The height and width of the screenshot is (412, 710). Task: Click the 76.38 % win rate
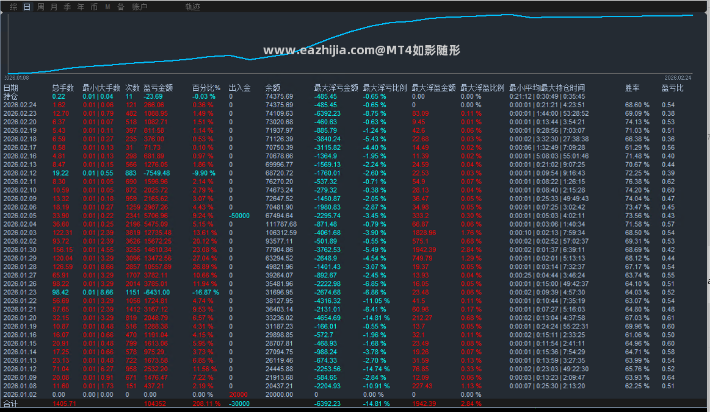click(x=637, y=182)
